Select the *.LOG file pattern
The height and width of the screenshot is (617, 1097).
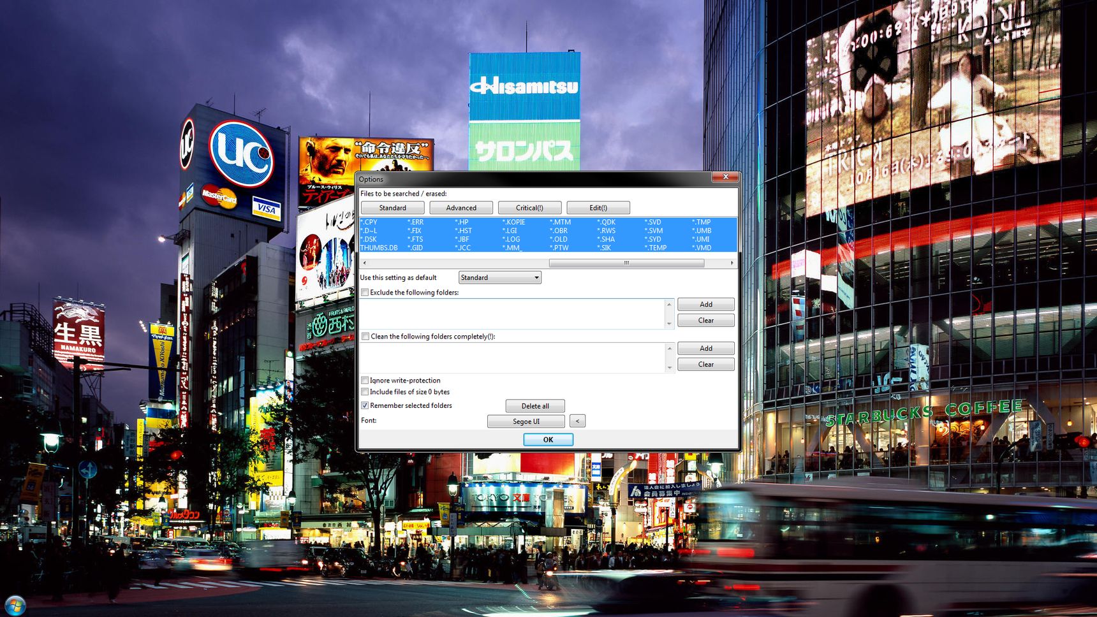(512, 239)
